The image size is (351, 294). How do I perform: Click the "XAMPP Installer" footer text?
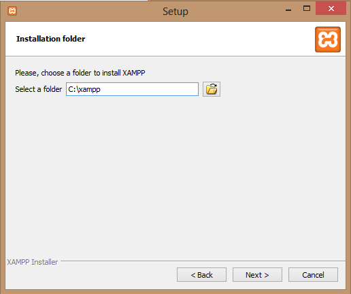[32, 262]
